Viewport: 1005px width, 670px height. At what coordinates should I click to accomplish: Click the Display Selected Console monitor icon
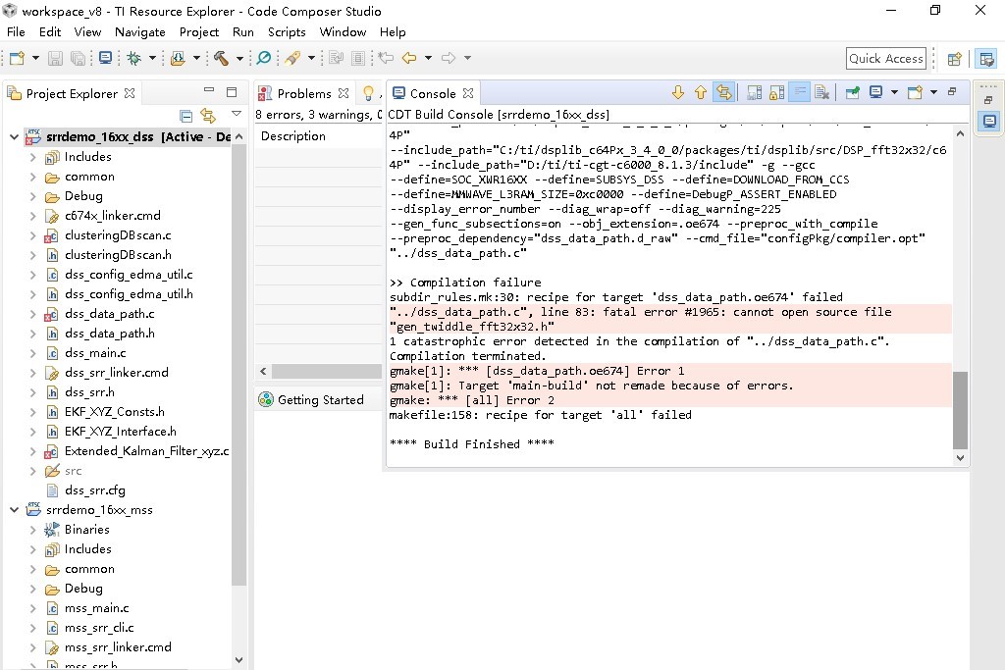(876, 93)
